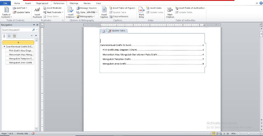Switch to the Review tab

87,3
